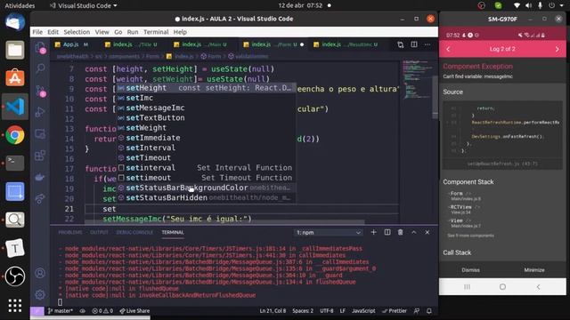Maximize the terminal panel with chevron
Viewport: 570px width, 320px height.
[413, 232]
